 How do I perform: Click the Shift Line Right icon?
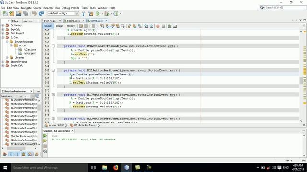coord(152,26)
